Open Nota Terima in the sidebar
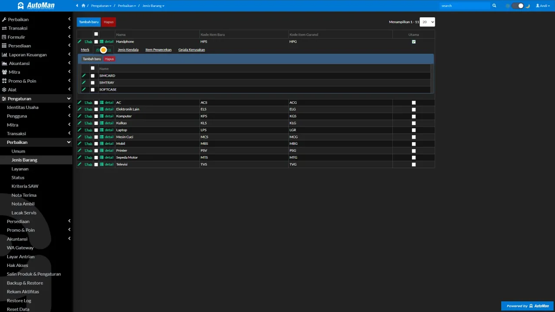Screen dimensions: 555x312 (24, 195)
